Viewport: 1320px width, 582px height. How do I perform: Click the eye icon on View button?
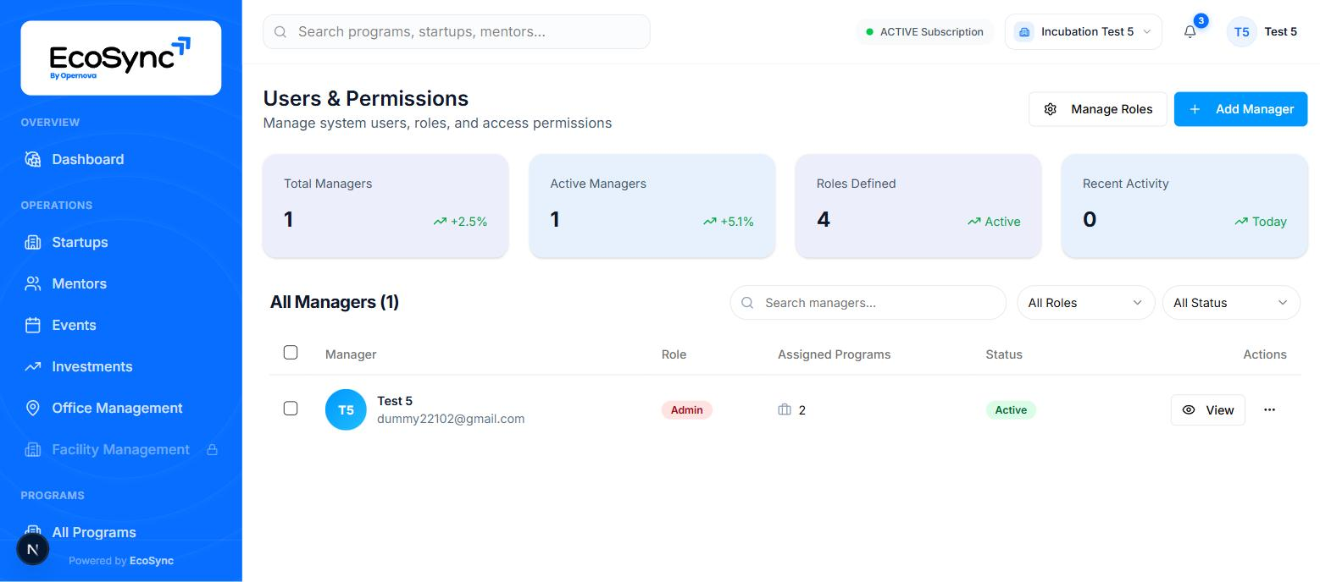pos(1189,409)
